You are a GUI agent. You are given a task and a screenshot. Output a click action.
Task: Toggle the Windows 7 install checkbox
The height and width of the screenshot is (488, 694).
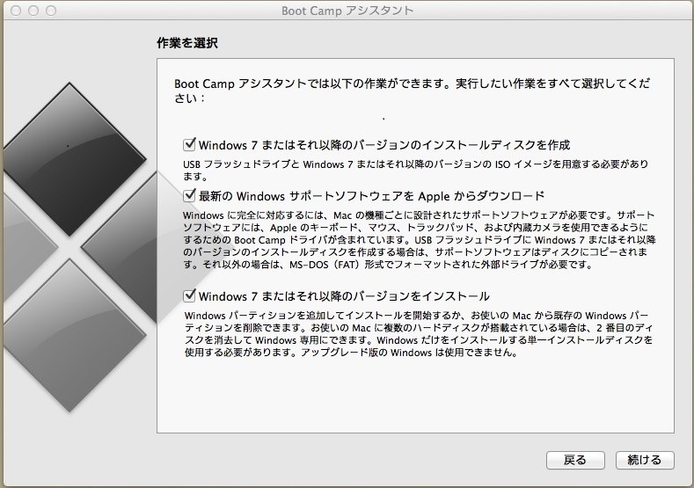tap(189, 295)
